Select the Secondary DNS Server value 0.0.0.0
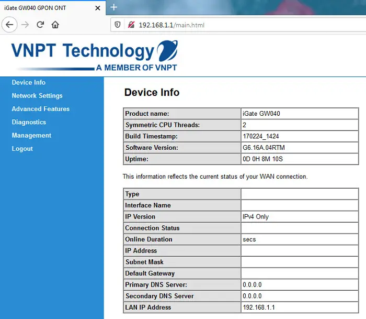This screenshot has width=366, height=319. (252, 296)
